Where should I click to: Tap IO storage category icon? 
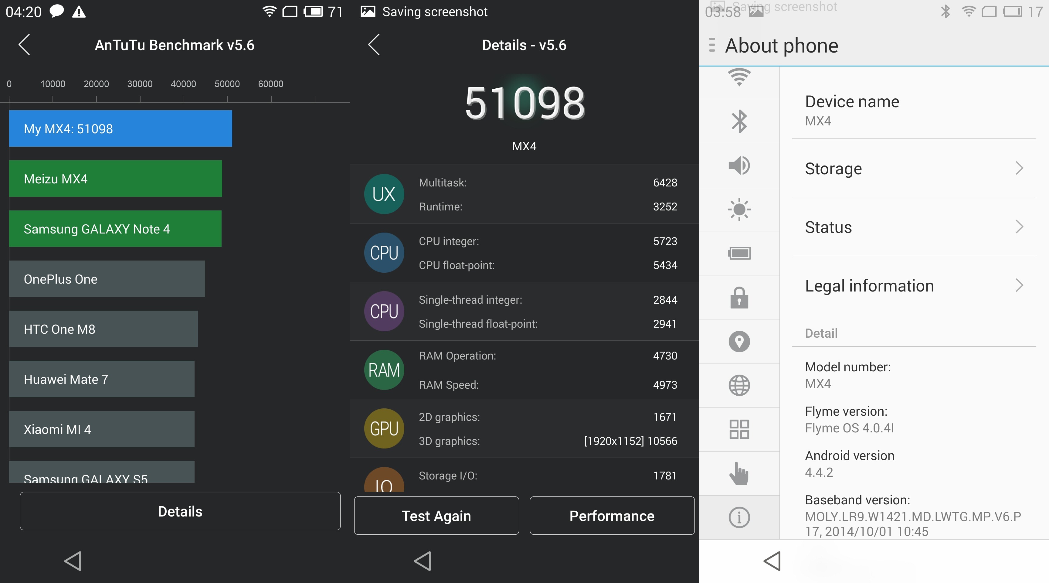click(x=384, y=480)
